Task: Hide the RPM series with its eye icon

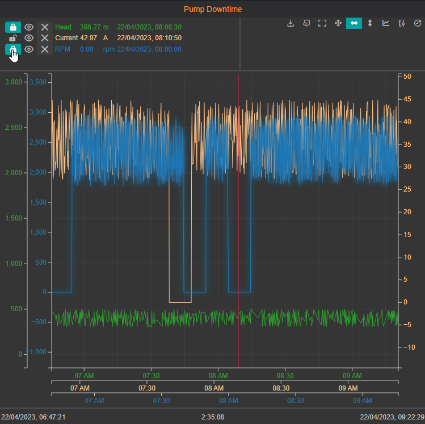Action: click(x=29, y=49)
